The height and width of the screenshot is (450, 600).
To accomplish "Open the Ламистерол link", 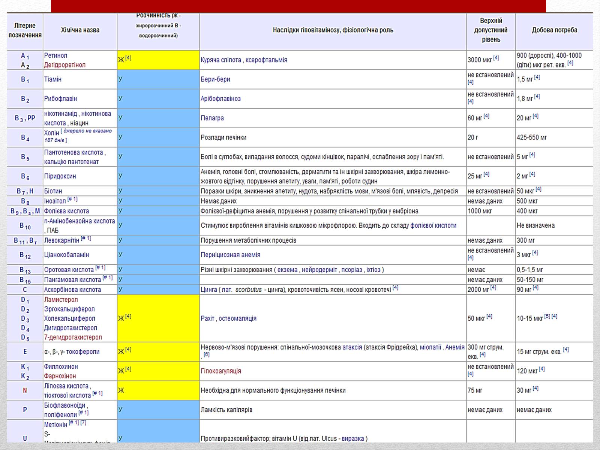I will 61,300.
